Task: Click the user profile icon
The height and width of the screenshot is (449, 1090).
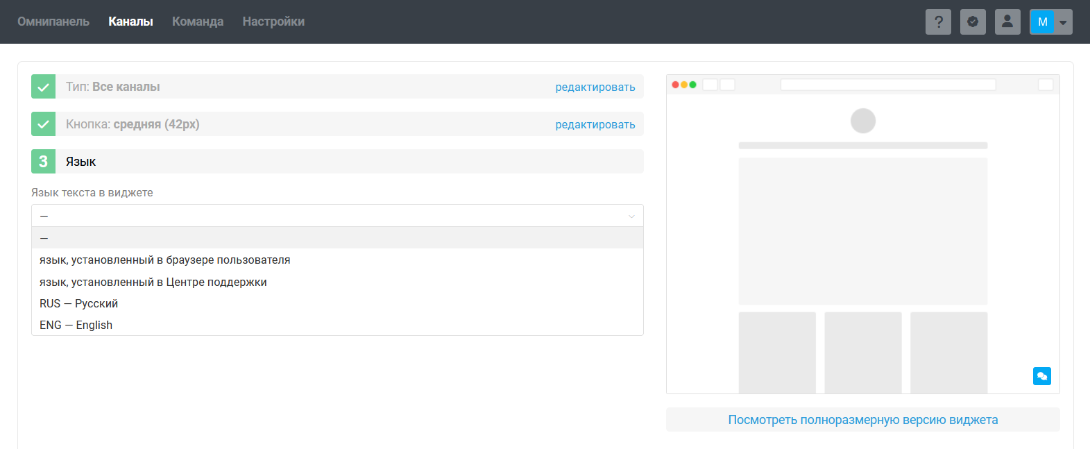Action: pyautogui.click(x=1007, y=22)
